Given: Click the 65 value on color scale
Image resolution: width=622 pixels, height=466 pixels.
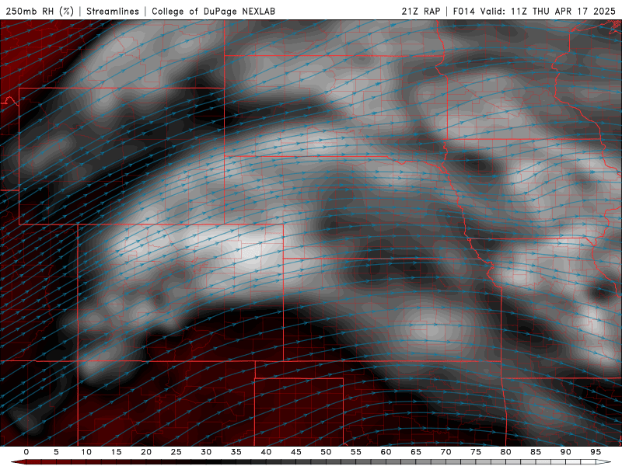Looking at the screenshot, I should [x=416, y=452].
